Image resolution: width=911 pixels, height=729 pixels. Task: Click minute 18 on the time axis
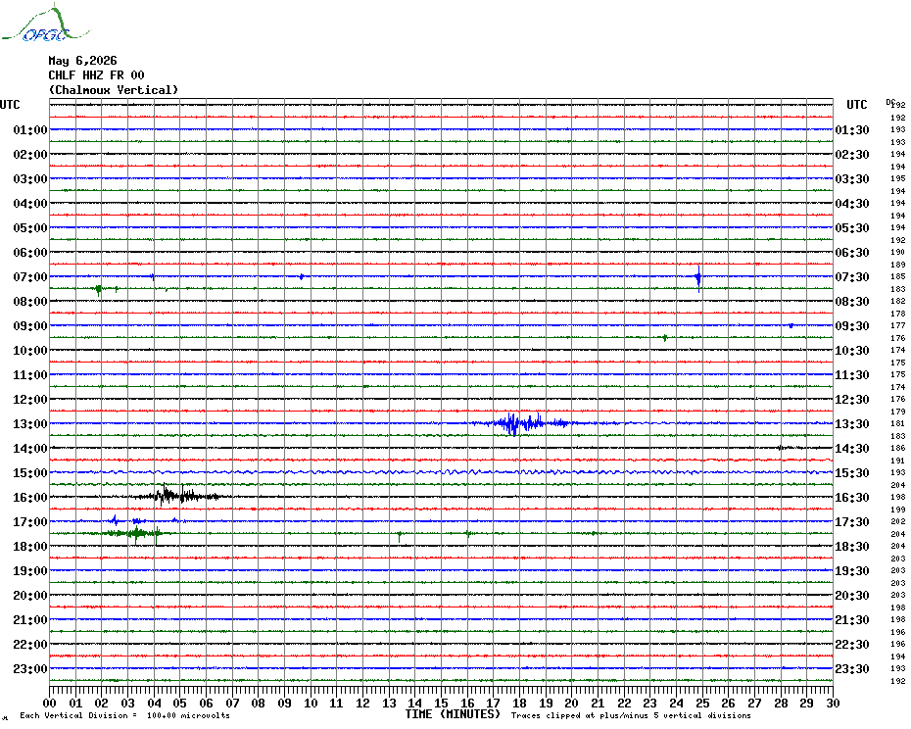pos(519,704)
